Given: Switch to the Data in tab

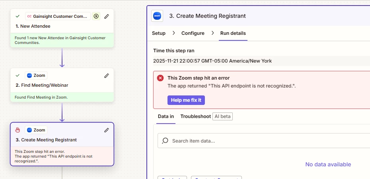Looking at the screenshot, I should point(166,116).
